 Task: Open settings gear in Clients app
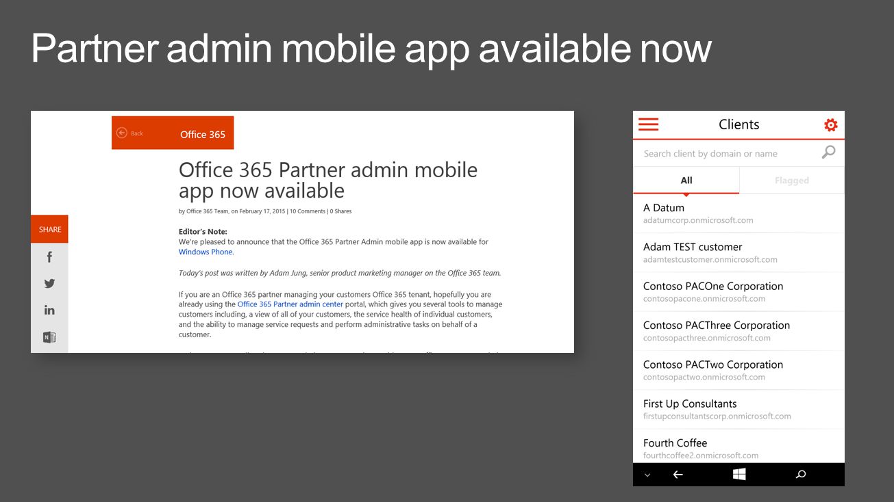[x=830, y=125]
